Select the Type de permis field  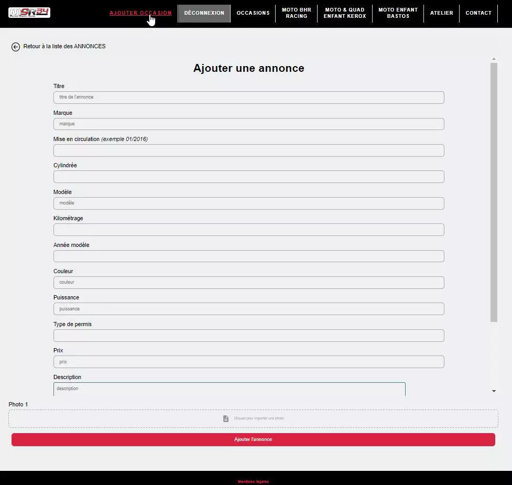(248, 336)
